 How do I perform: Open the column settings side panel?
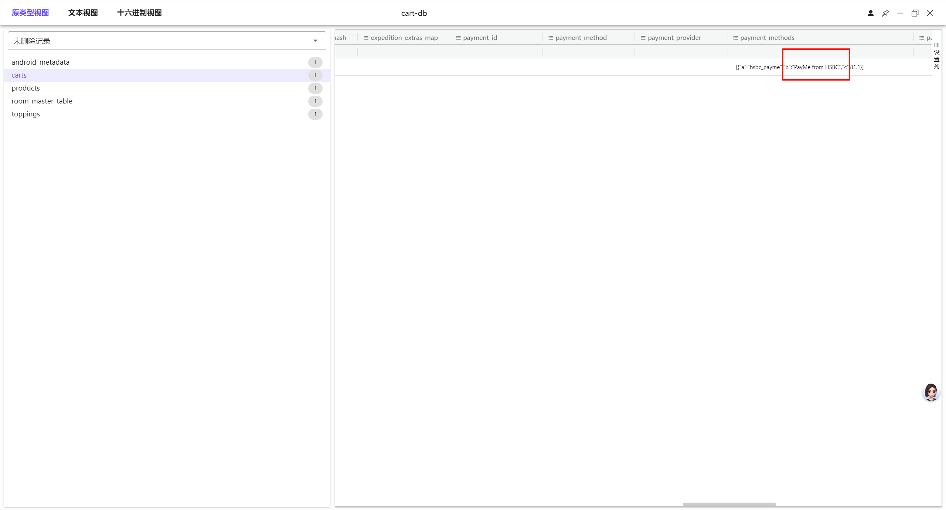[936, 56]
